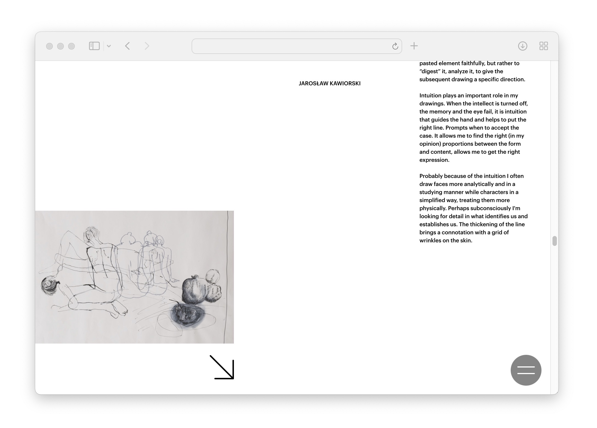The width and height of the screenshot is (597, 428).
Task: Reload the current page
Action: [x=395, y=46]
